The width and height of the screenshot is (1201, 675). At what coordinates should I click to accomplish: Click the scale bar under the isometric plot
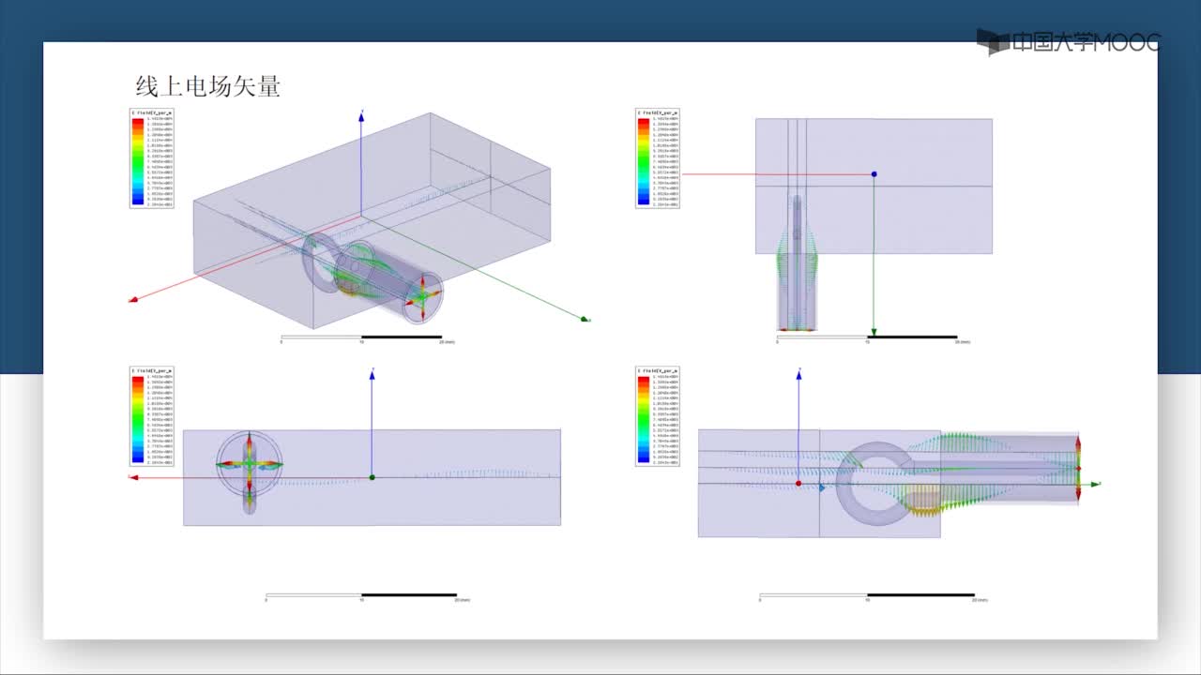[x=367, y=338]
